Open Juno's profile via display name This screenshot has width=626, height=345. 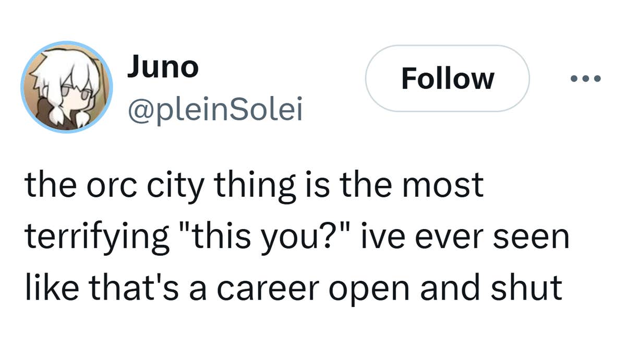pos(163,65)
